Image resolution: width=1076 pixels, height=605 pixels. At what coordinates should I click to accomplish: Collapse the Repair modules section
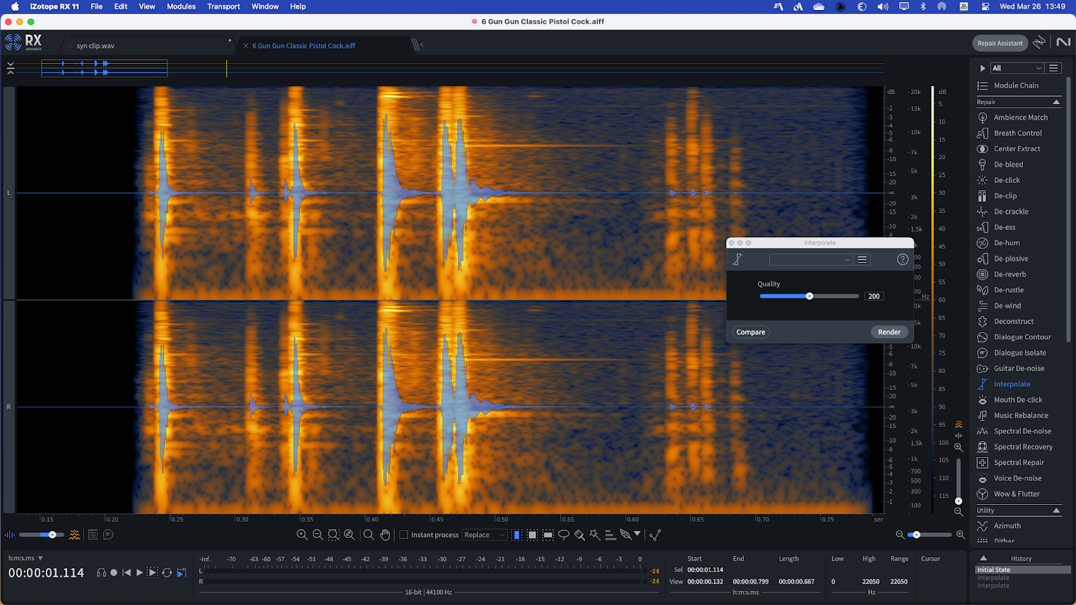pyautogui.click(x=1056, y=102)
